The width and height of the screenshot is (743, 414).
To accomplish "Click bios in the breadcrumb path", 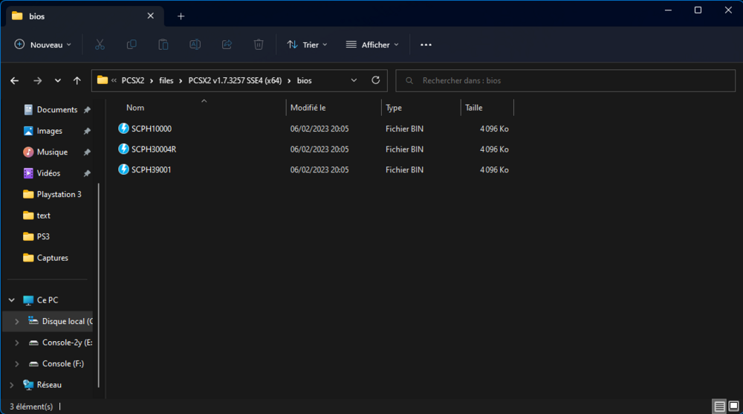I will point(304,80).
